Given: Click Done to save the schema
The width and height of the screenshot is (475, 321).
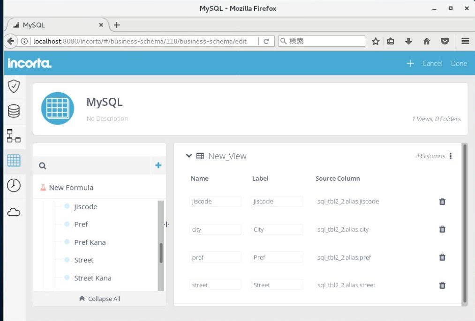Looking at the screenshot, I should click(x=459, y=63).
